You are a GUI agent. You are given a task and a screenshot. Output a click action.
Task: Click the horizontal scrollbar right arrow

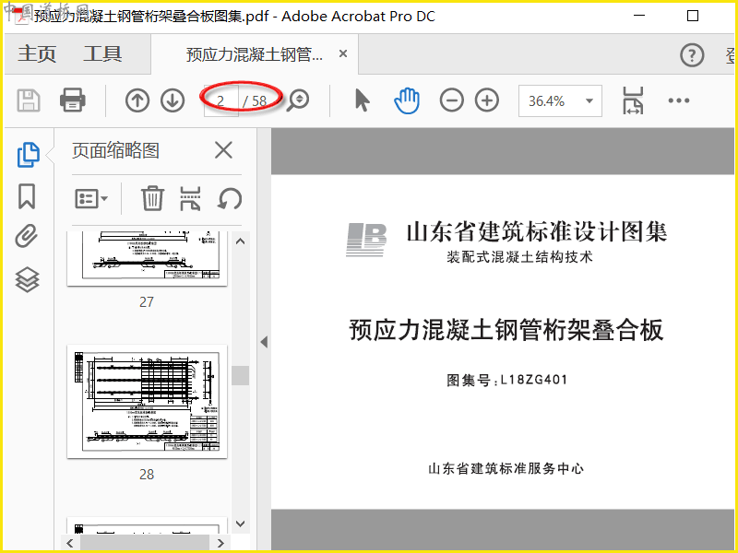tap(220, 543)
